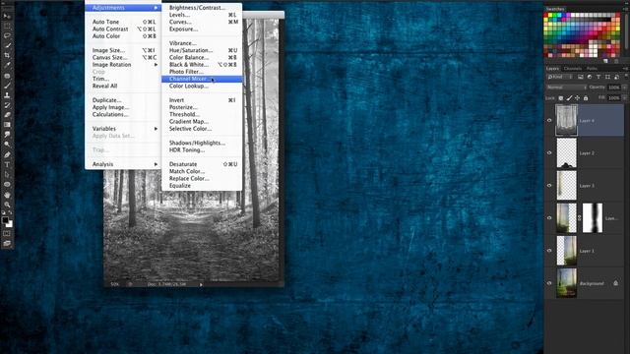
Task: Choose Desaturate from the Adjustments submenu
Action: 202,164
